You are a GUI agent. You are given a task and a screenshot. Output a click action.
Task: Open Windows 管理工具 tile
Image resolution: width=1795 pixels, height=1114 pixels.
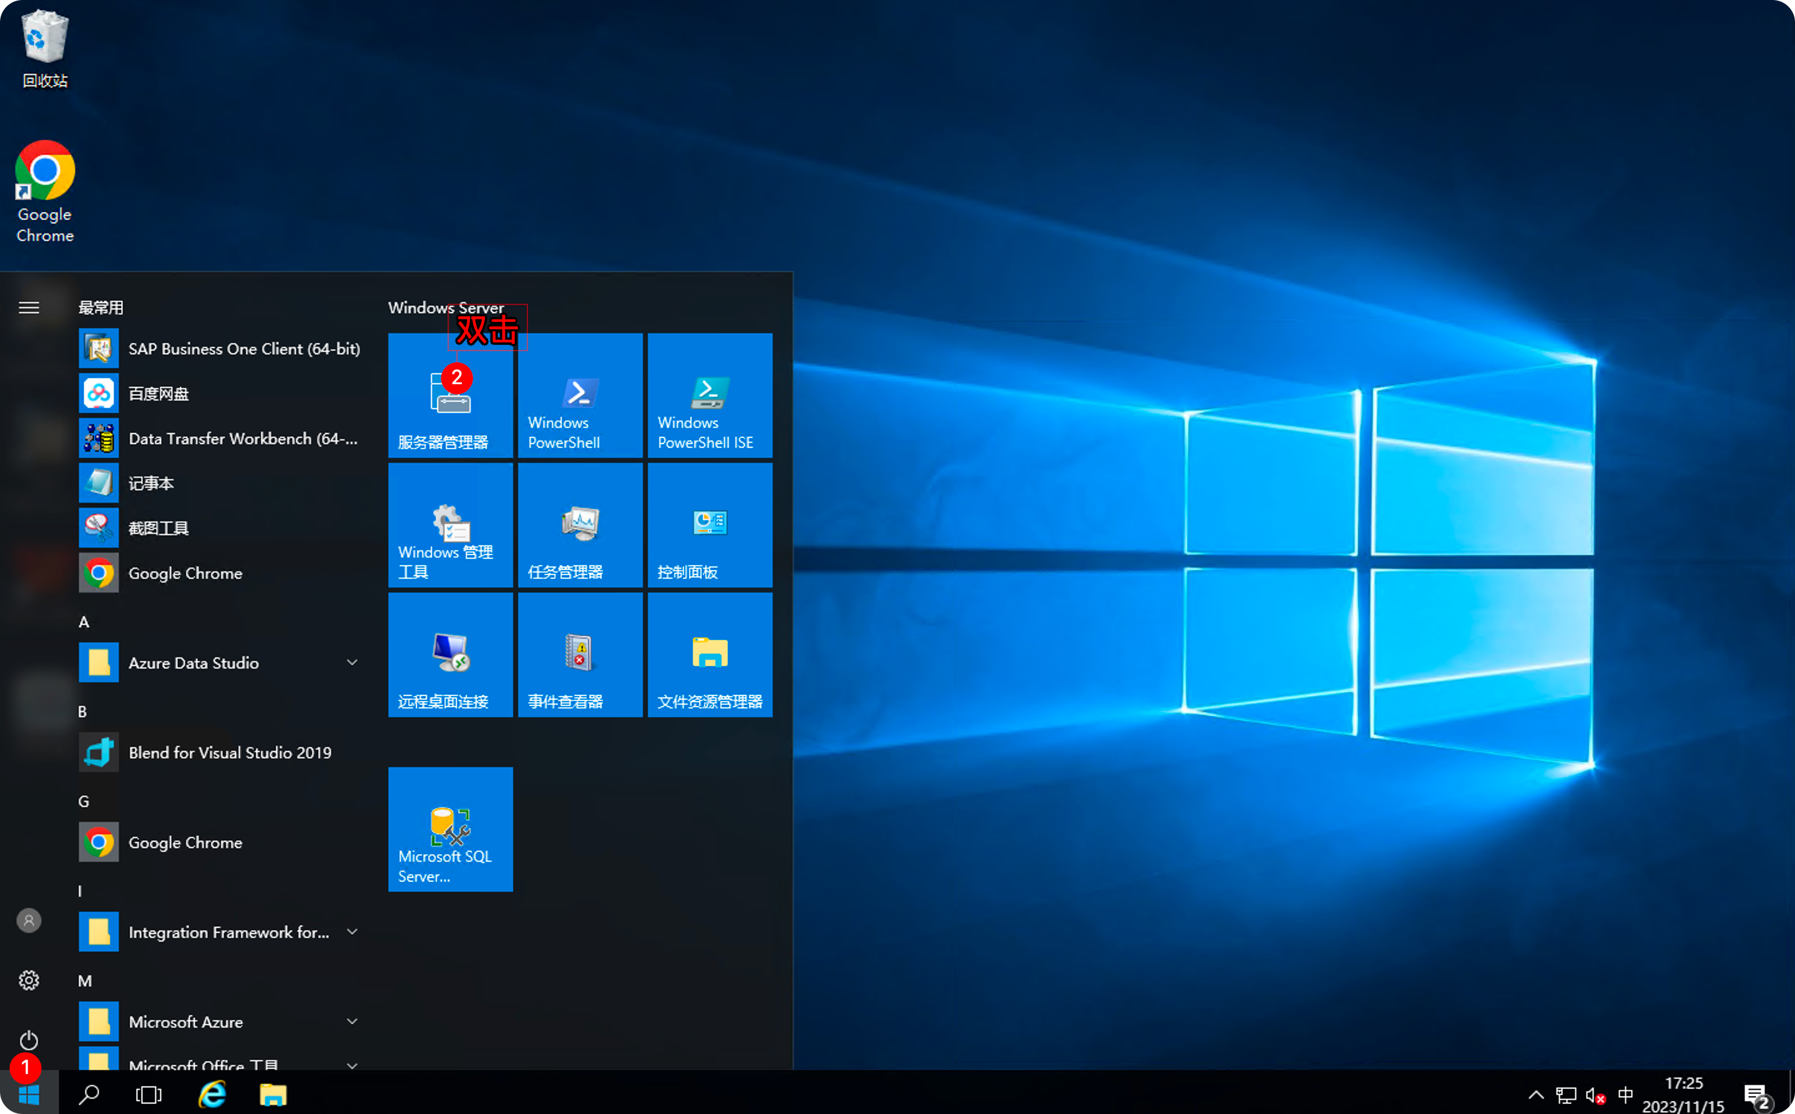pos(451,525)
